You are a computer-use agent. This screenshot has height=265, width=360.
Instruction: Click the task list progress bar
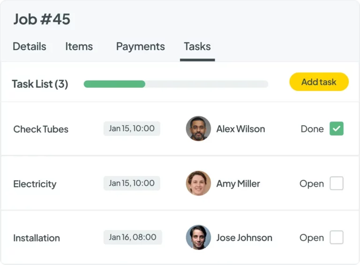tap(176, 84)
